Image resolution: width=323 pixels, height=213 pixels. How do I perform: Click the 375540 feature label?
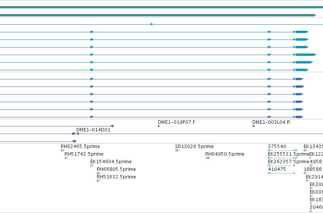(277, 147)
